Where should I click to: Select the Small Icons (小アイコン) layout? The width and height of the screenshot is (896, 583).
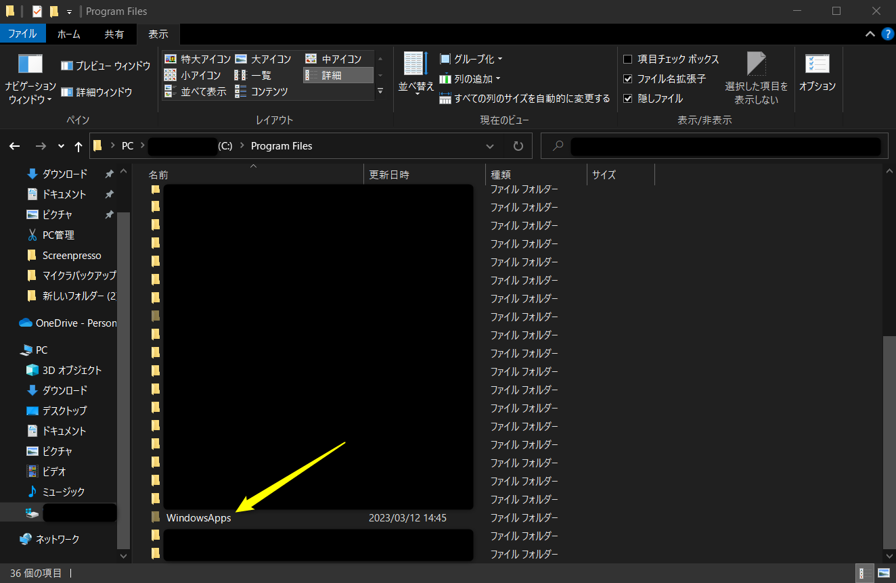pyautogui.click(x=193, y=75)
